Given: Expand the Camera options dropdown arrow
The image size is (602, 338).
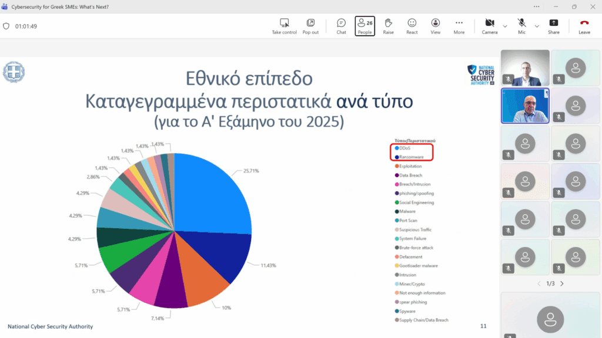Looking at the screenshot, I should (505, 26).
